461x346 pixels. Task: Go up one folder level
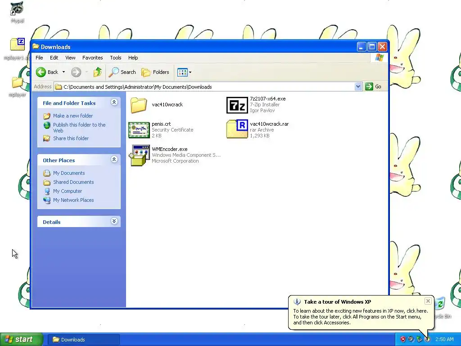98,72
